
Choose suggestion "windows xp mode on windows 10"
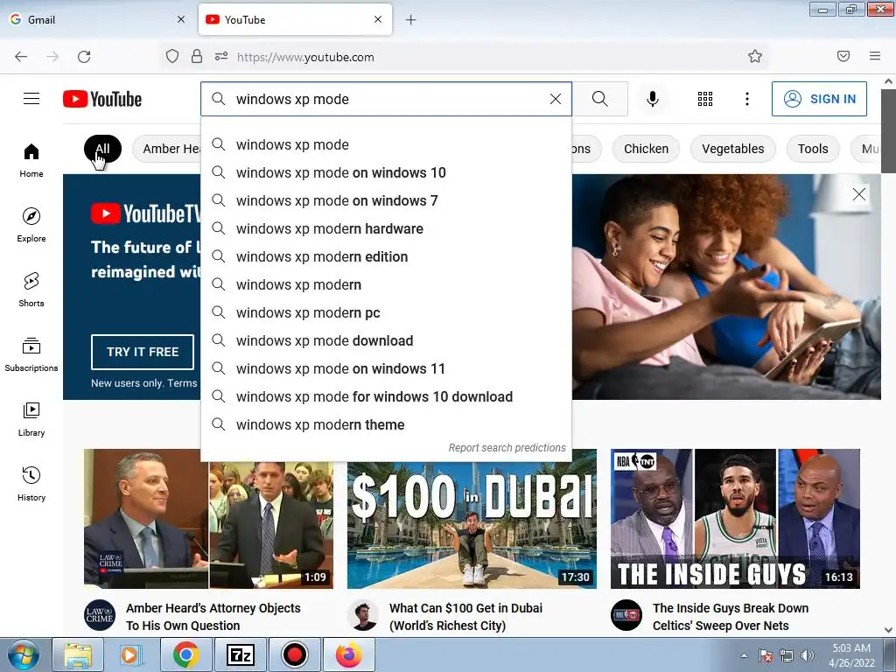(386, 172)
